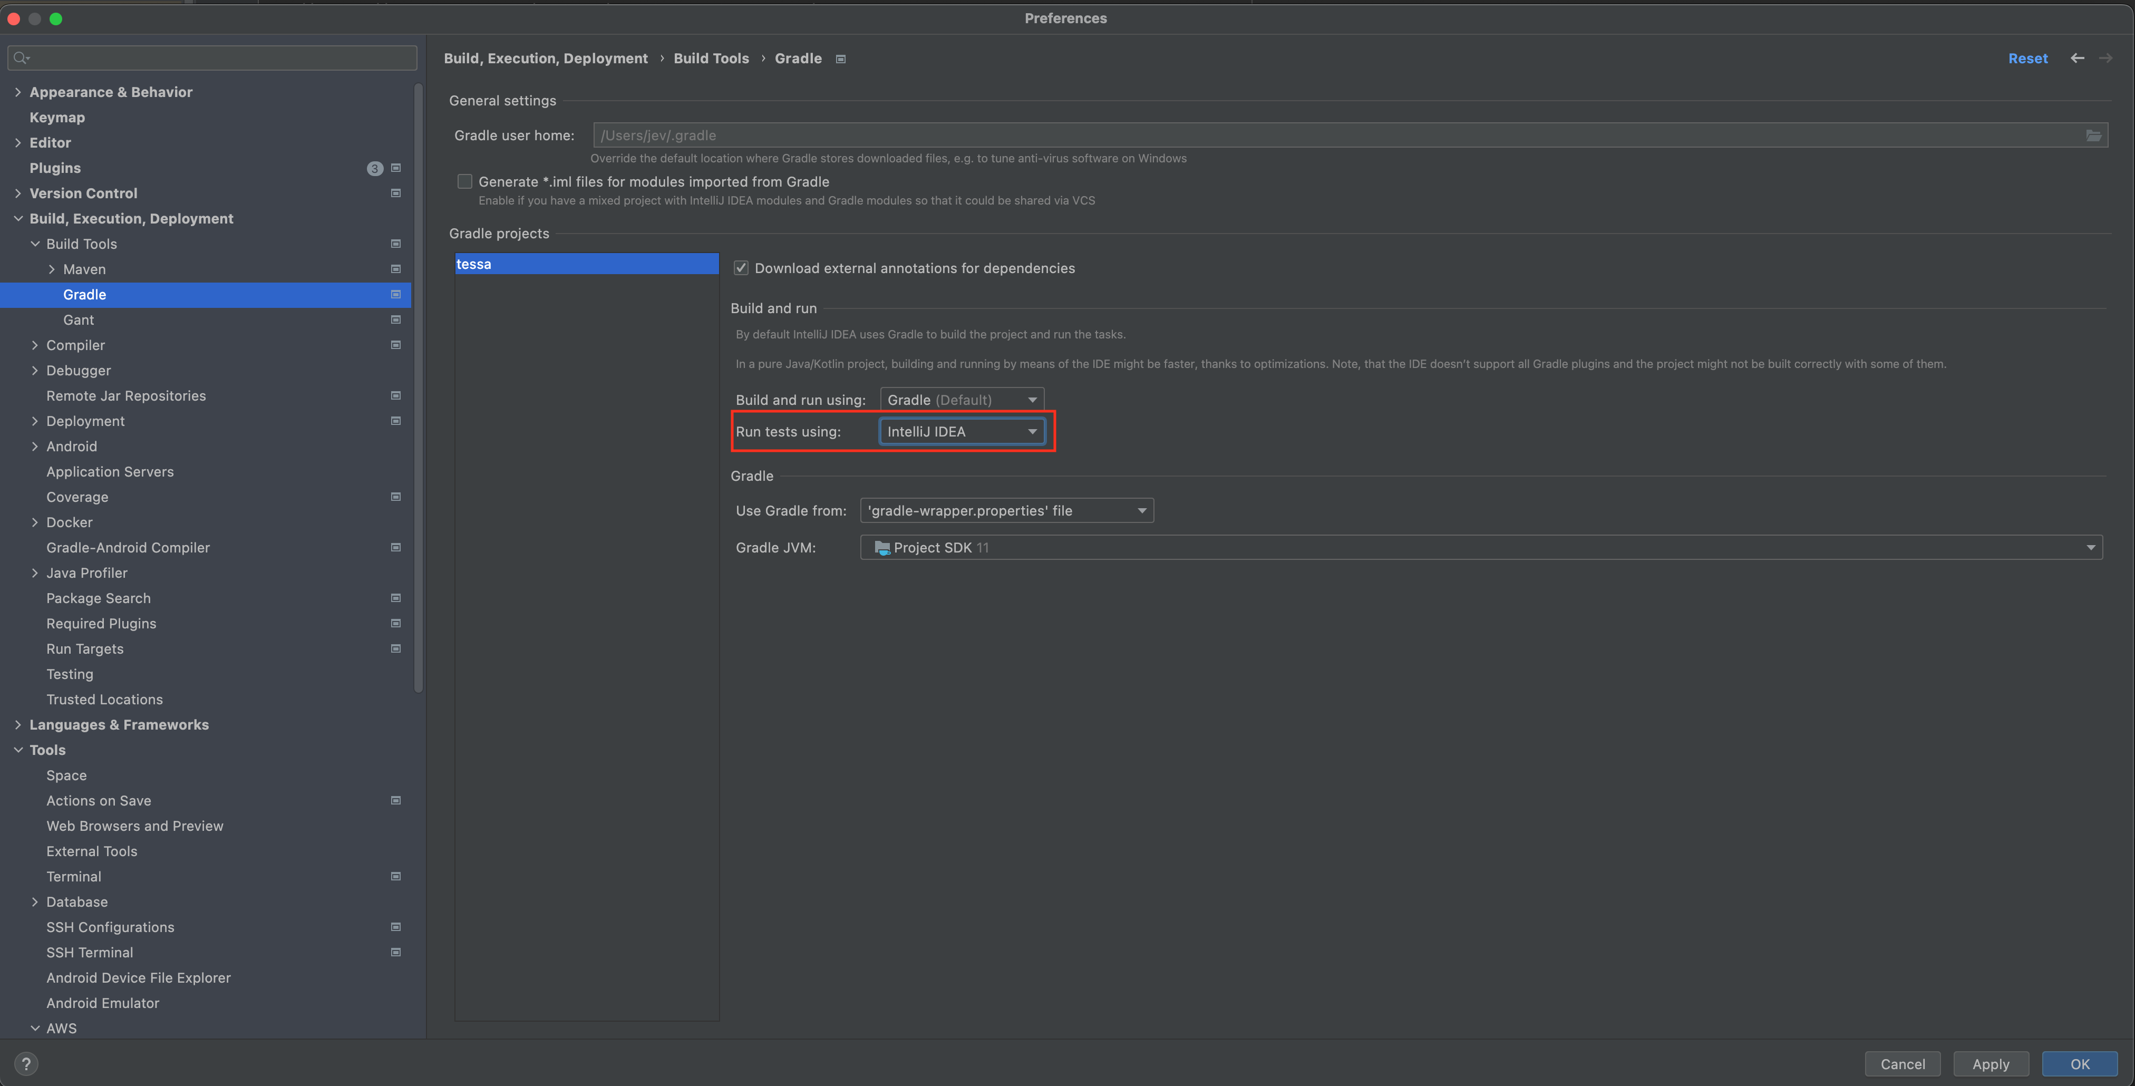Open the Build and run using dropdown
Screen dimensions: 2135x1086
pos(962,400)
